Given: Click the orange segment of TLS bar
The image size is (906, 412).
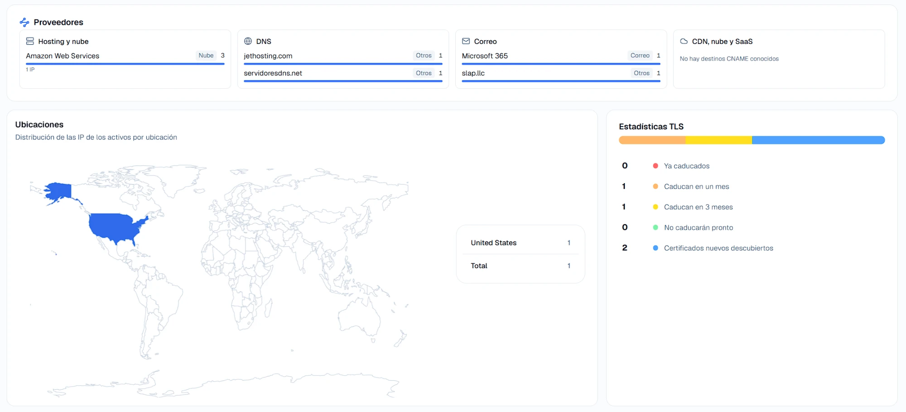Looking at the screenshot, I should [652, 140].
